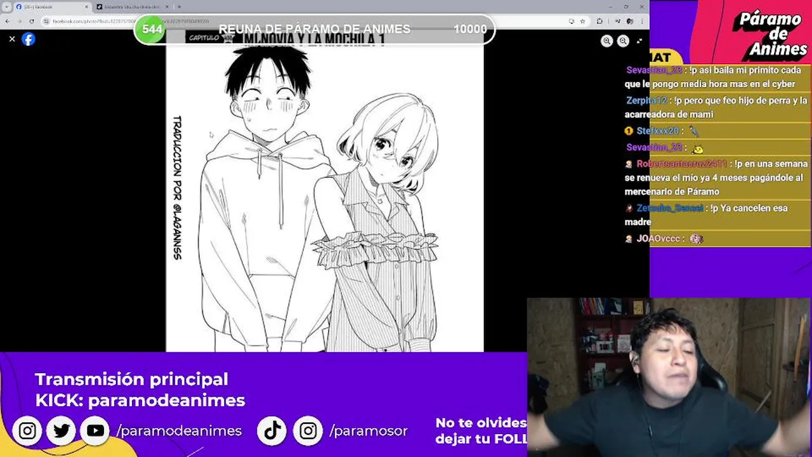Click the 'Transmisión principal' text
812x457 pixels.
(x=131, y=379)
